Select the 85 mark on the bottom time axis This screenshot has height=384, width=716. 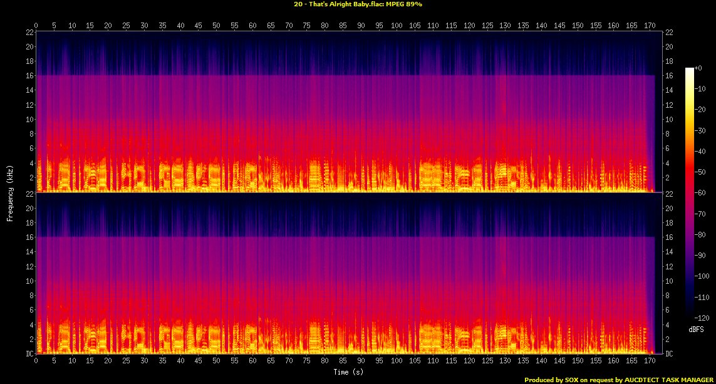(x=343, y=361)
